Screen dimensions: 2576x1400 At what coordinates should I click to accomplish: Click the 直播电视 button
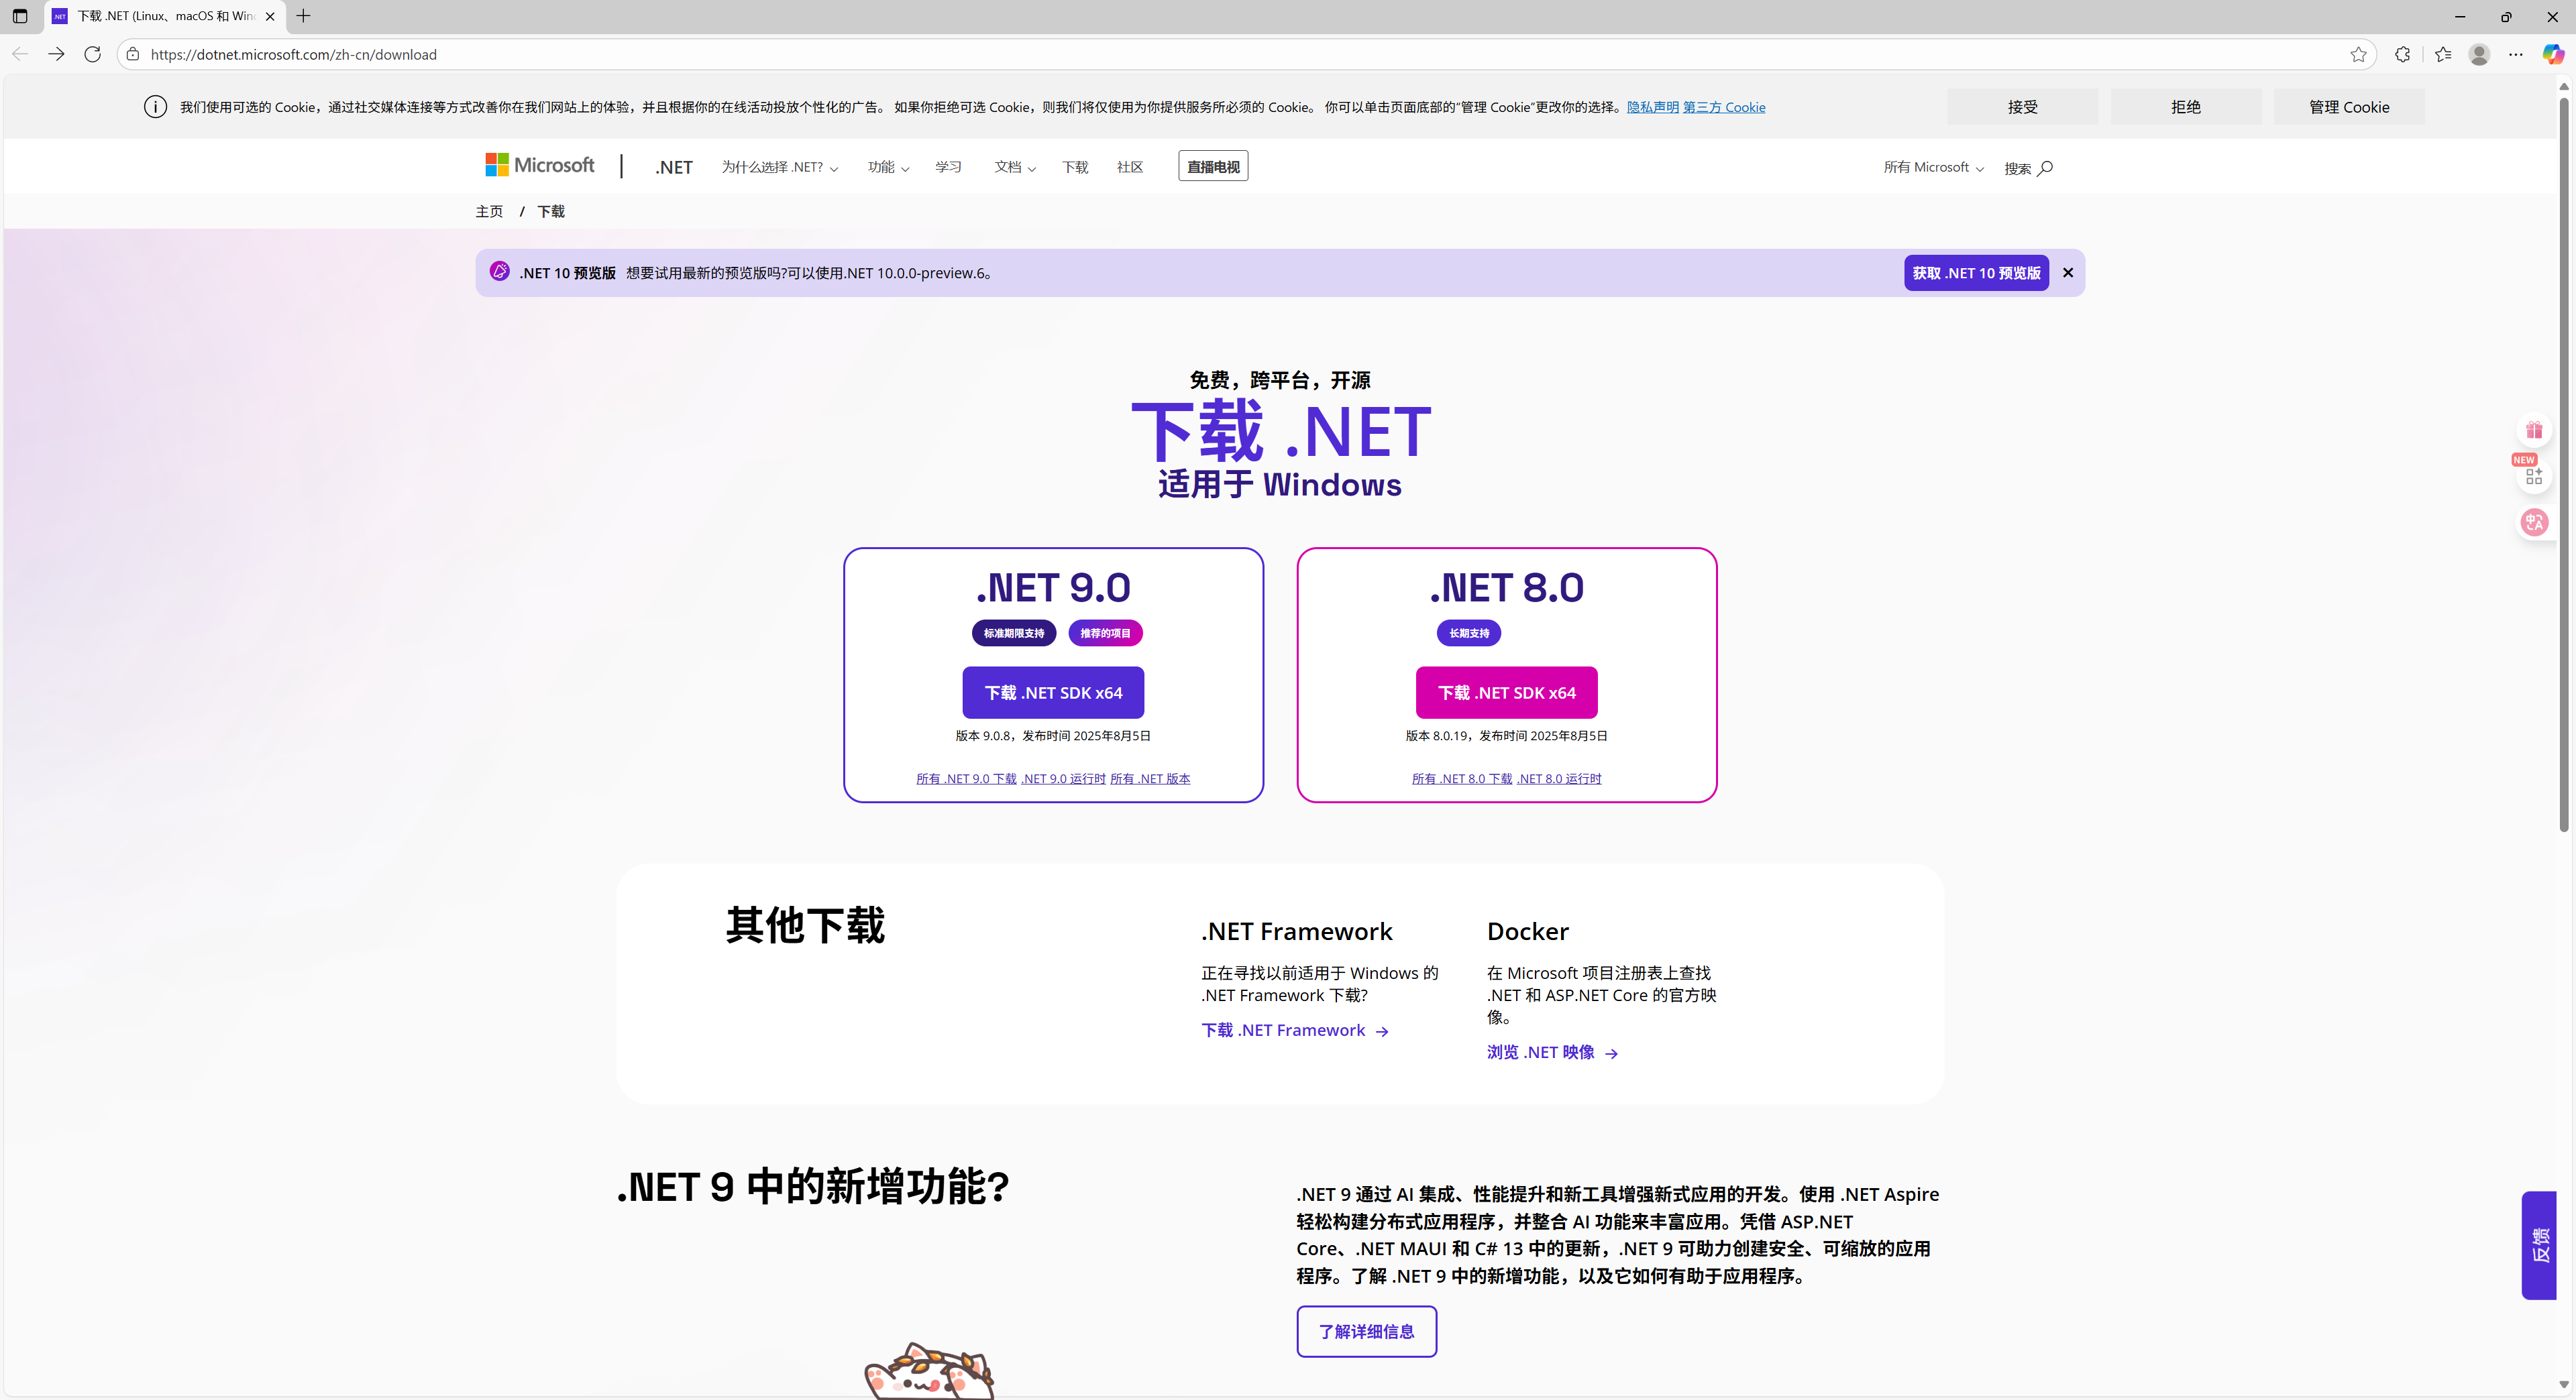click(x=1213, y=167)
